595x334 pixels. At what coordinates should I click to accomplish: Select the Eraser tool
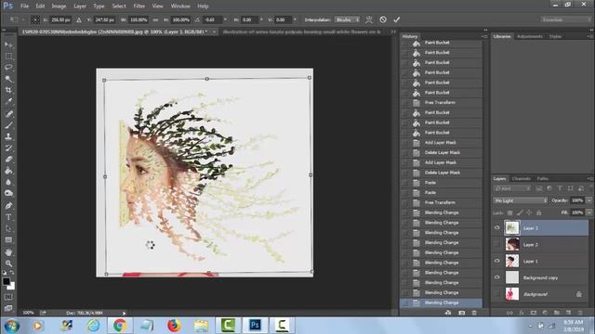8,159
